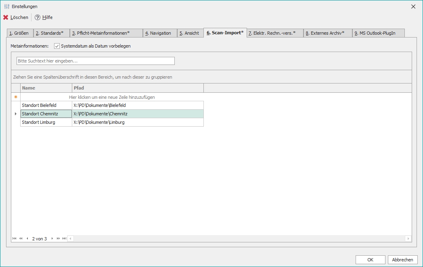Click the red Löschen delete icon
423x267 pixels.
coord(5,17)
